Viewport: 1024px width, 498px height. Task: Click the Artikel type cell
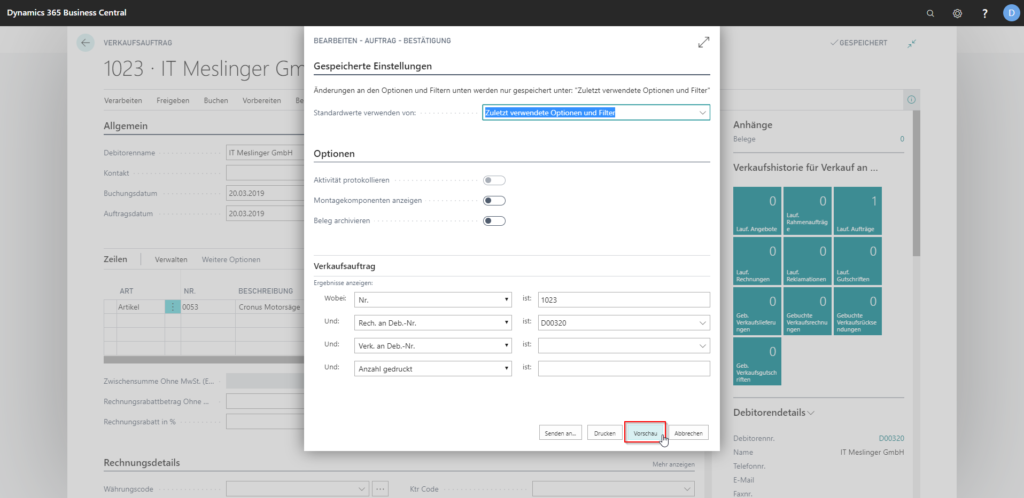pos(141,307)
